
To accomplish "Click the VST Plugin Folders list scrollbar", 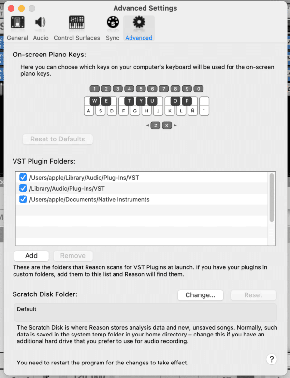I will [272, 197].
